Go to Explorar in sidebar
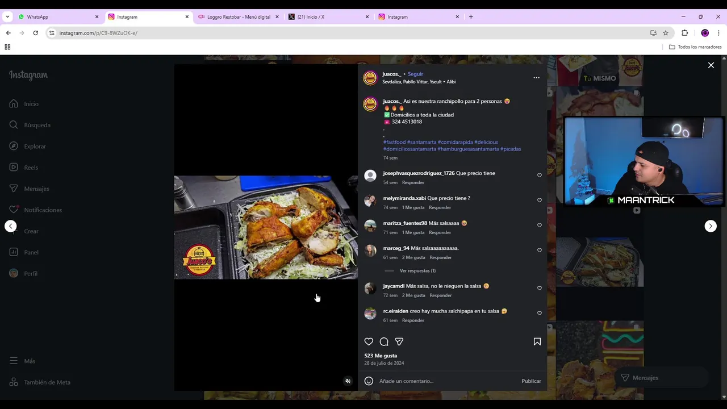727x409 pixels. (27, 147)
